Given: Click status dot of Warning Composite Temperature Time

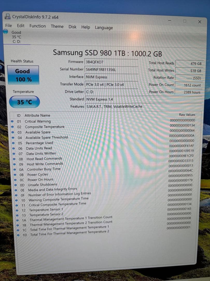Looking at the screenshot, I should tap(17, 200).
